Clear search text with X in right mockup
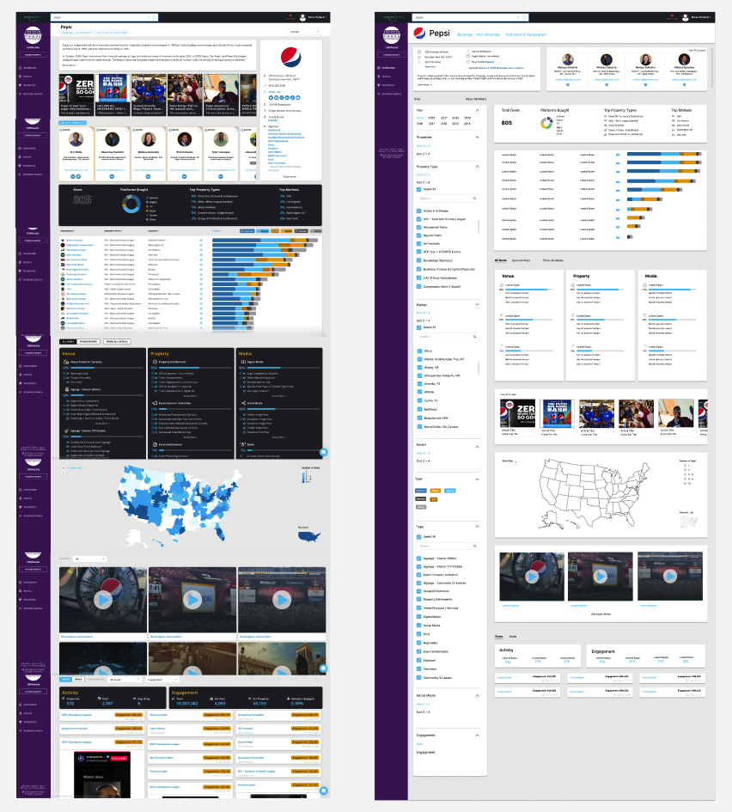 518,17
